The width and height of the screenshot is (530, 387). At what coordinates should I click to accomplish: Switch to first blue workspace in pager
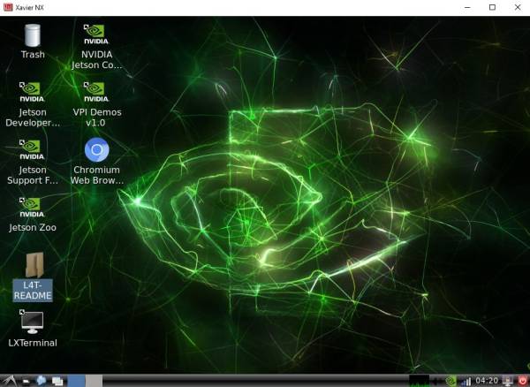point(76,381)
